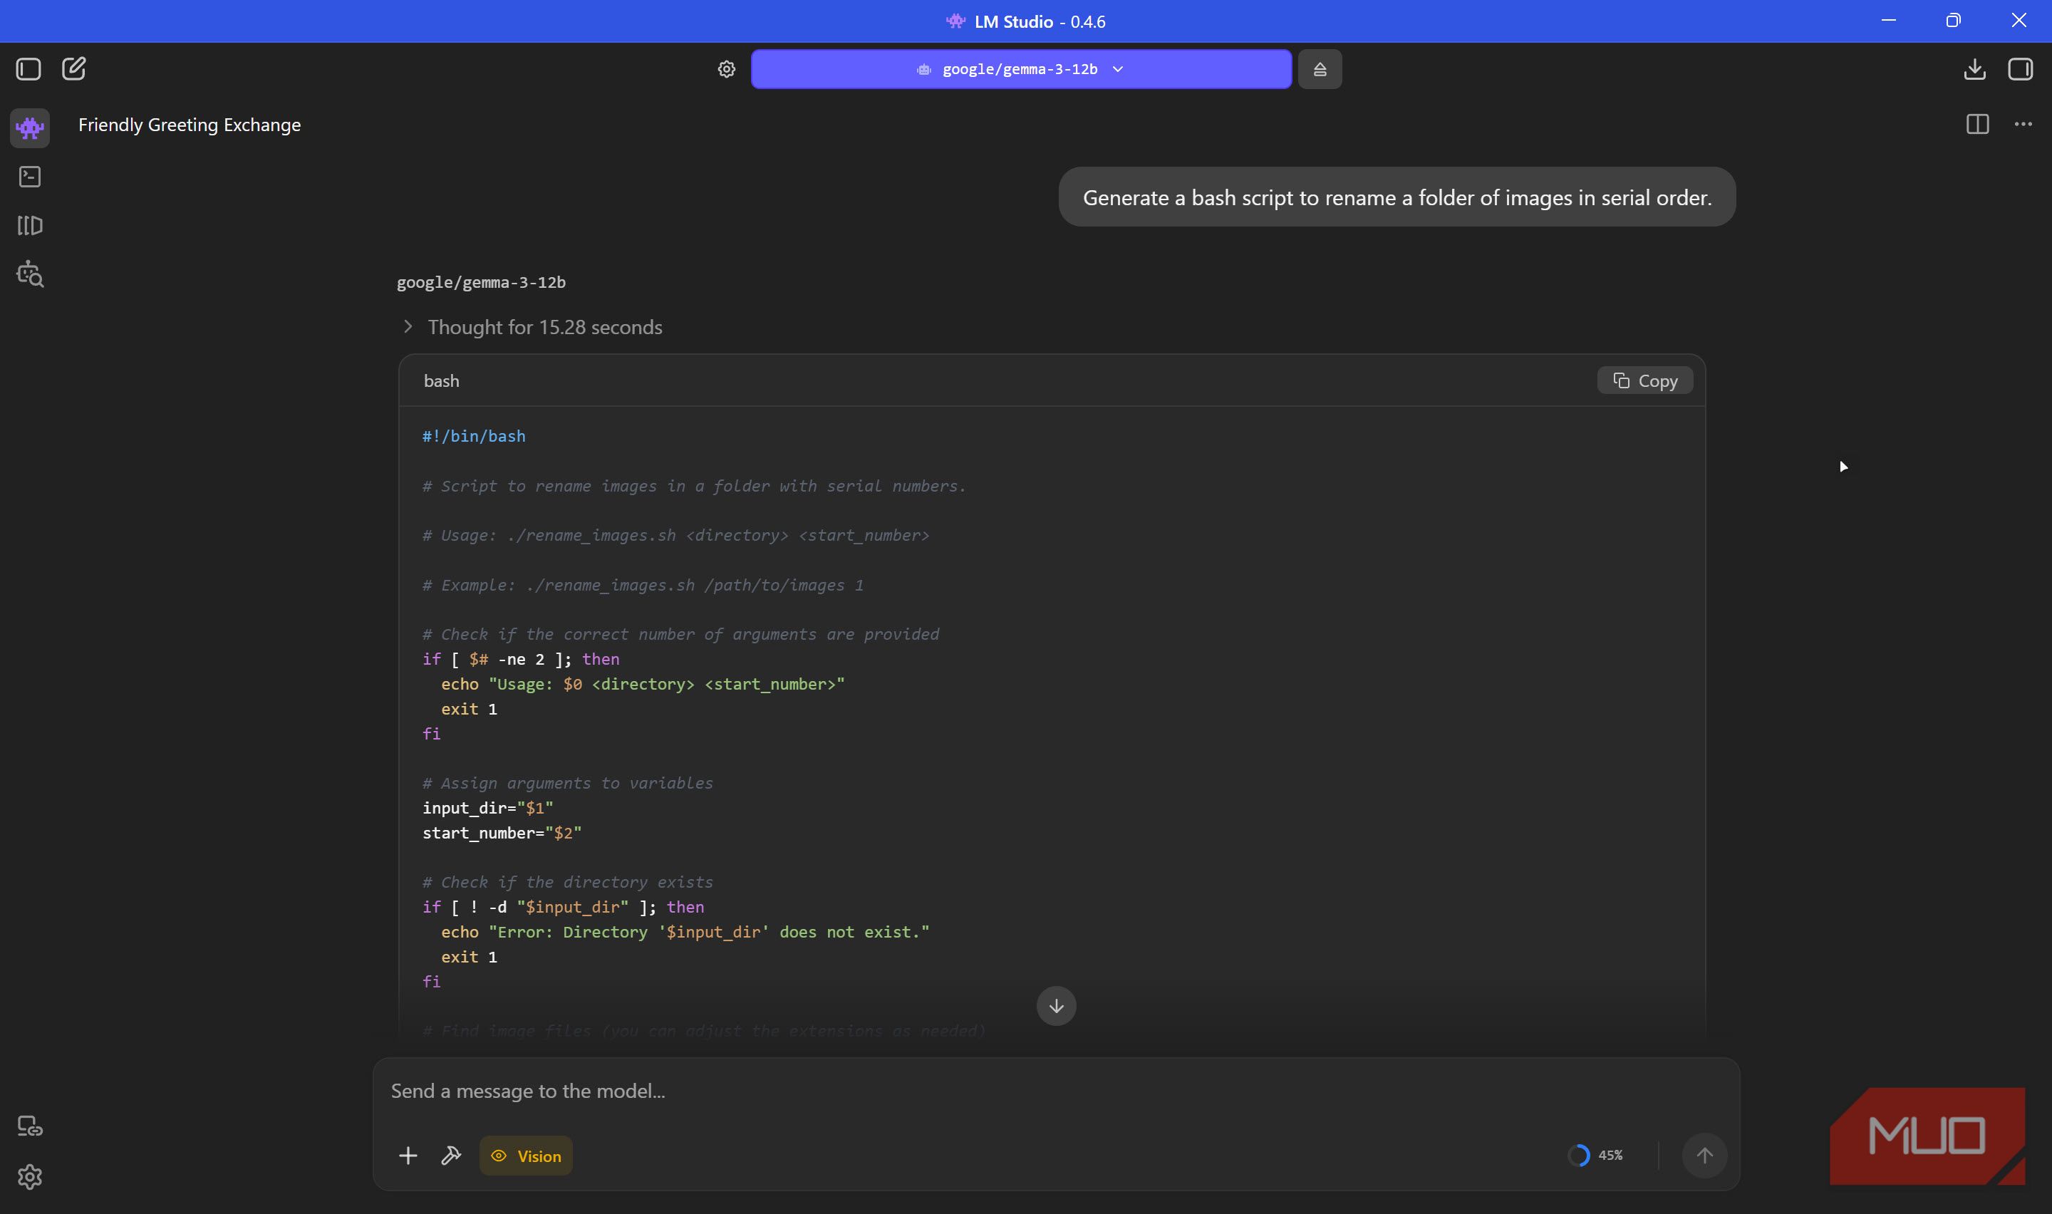The image size is (2052, 1214).
Task: Select the 'bash' language label of code block
Action: tap(442, 381)
